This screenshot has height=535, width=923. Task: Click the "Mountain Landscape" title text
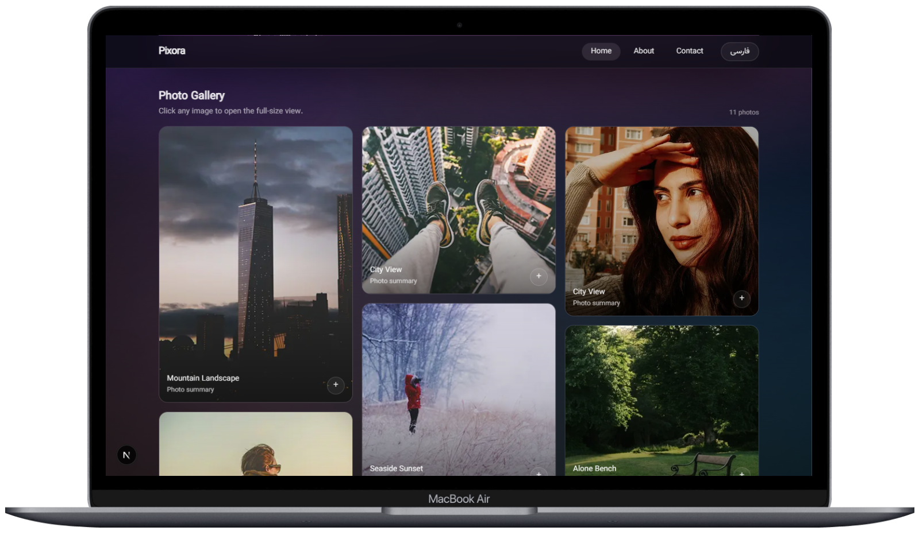point(203,378)
